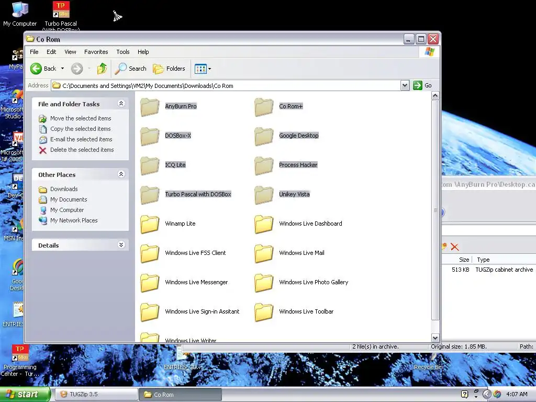The width and height of the screenshot is (536, 402).
Task: Select the Co Rom+ folder icon
Action: point(264,107)
